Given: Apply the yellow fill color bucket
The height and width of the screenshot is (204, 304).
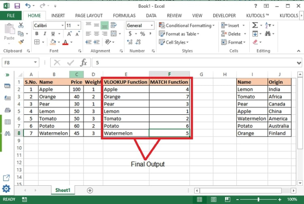Looking at the screenshot, I should tap(53, 42).
